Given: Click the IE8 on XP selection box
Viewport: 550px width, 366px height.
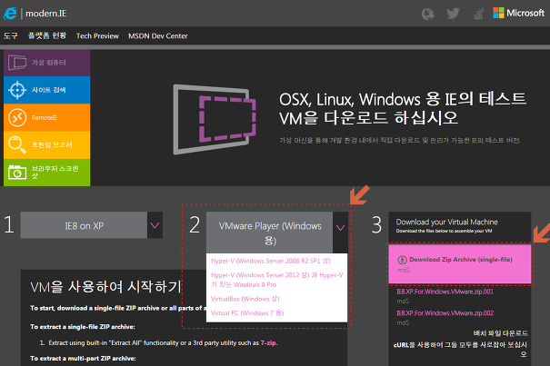Looking at the screenshot, I should coord(84,225).
